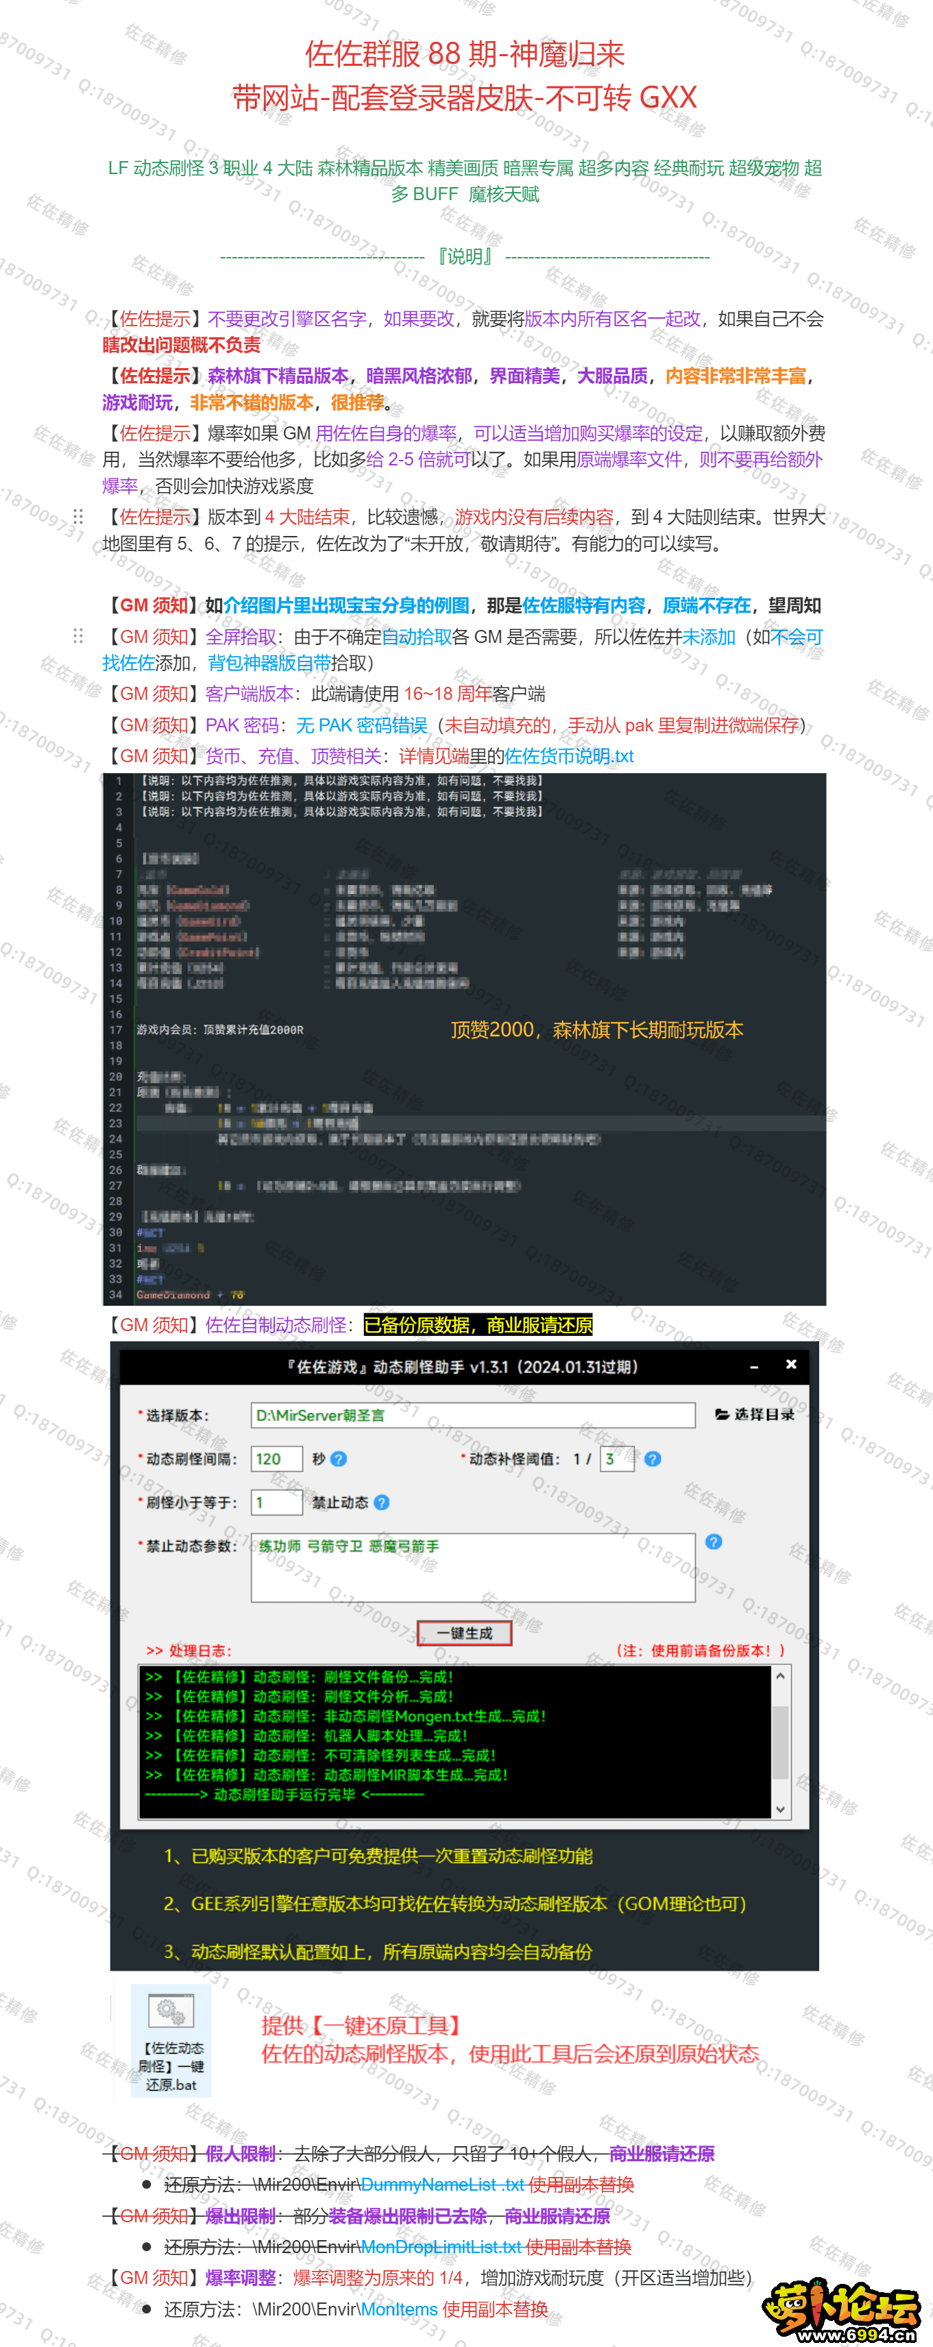
Task: Click the 动态刷怪间隔 value field 120
Action: click(x=277, y=1459)
